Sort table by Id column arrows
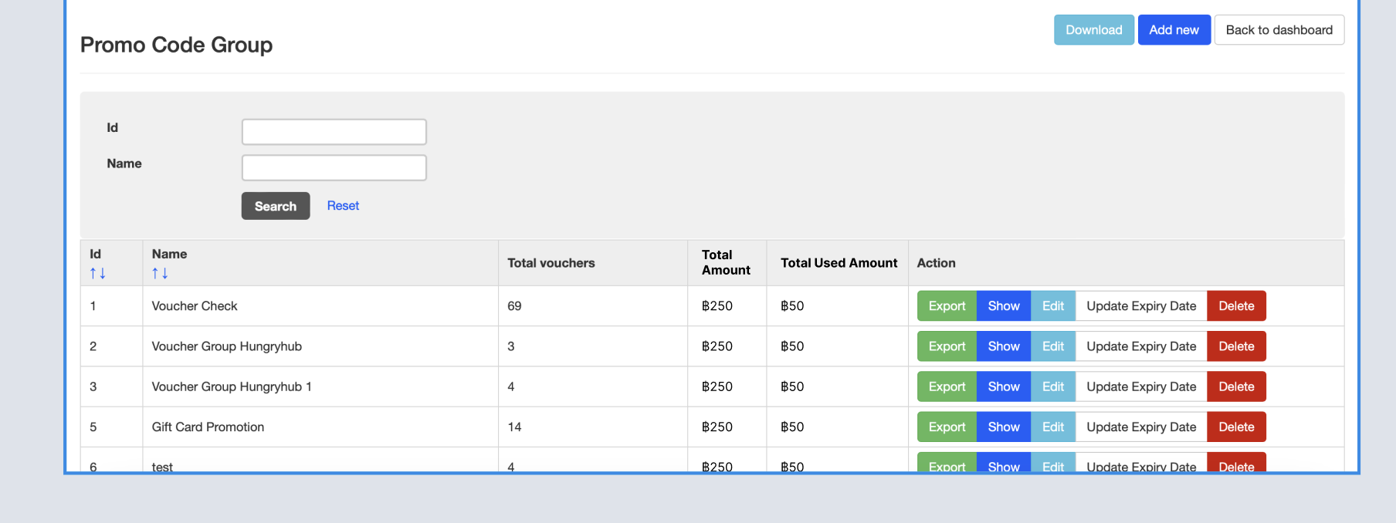Screen dimensions: 1396x523 [x=97, y=273]
